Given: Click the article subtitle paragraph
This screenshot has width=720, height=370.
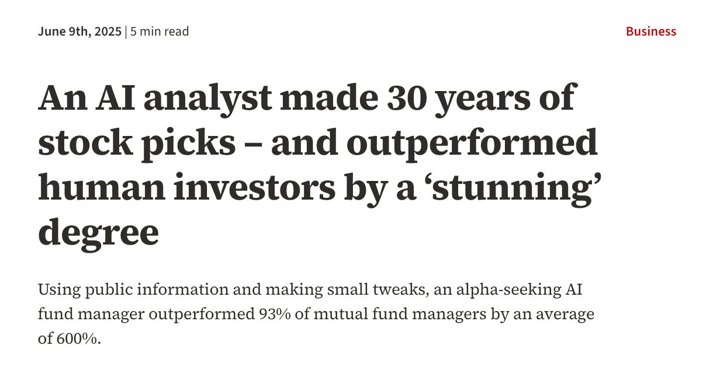Looking at the screenshot, I should 316,314.
